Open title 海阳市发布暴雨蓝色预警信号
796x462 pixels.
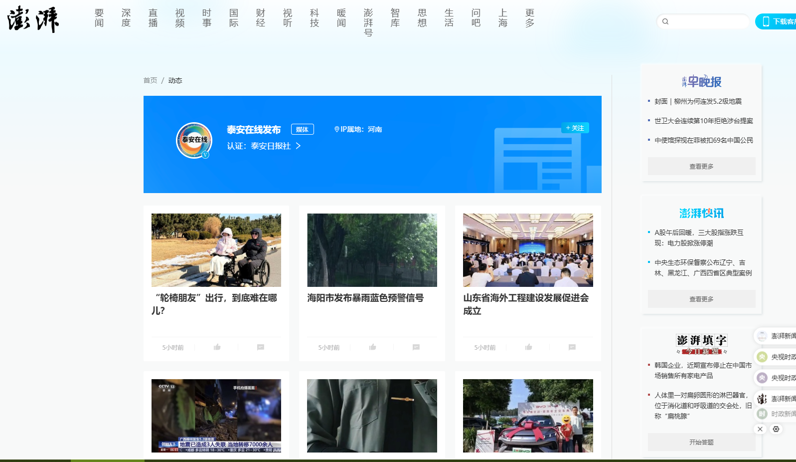pos(365,298)
